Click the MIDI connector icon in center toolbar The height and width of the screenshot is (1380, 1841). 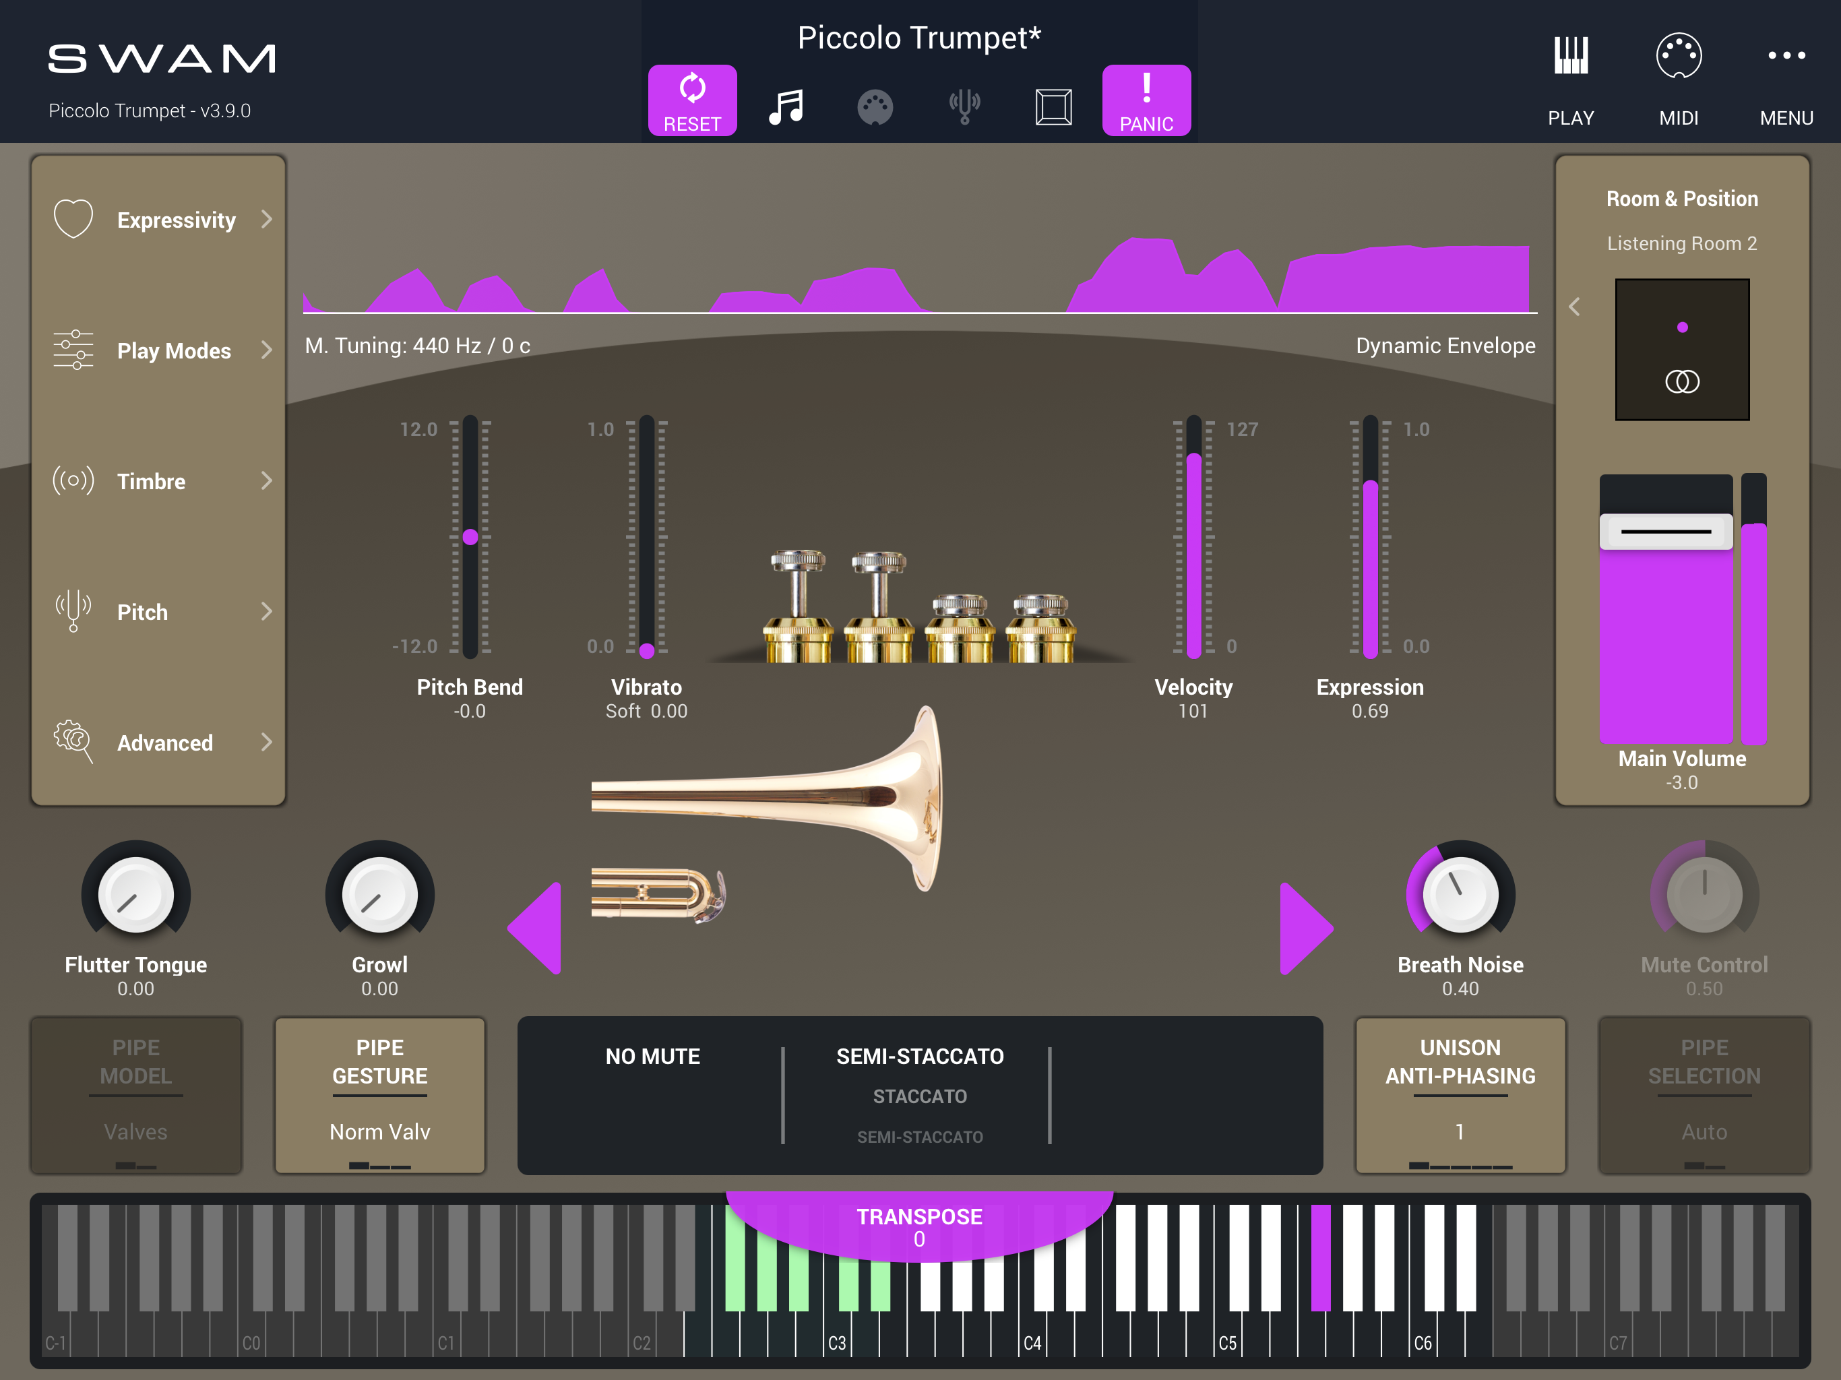click(875, 107)
